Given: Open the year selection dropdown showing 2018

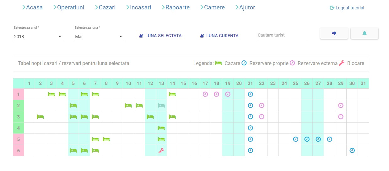Looking at the screenshot, I should tap(38, 37).
